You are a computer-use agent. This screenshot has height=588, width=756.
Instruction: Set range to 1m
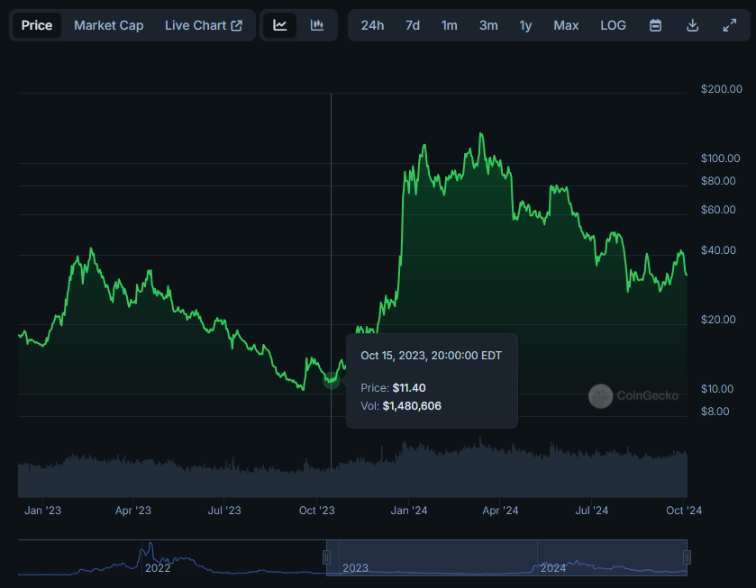450,25
